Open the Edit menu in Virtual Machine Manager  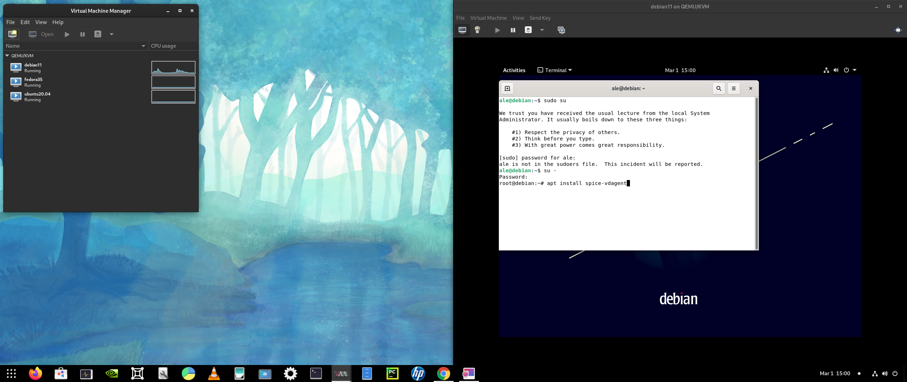pyautogui.click(x=25, y=22)
